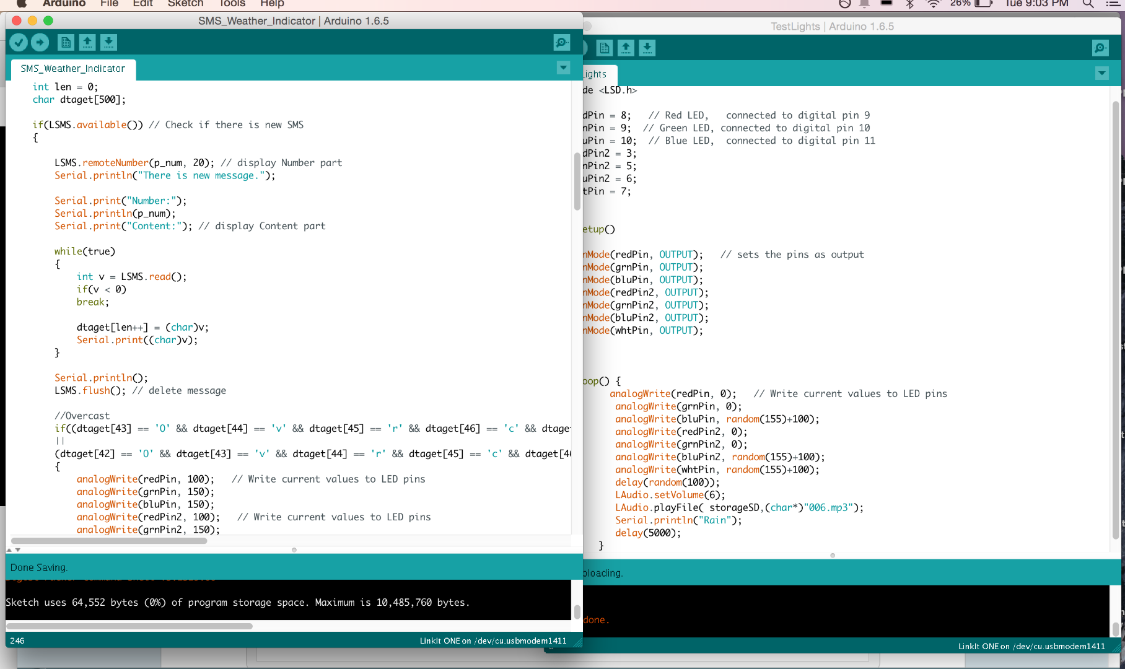Open the Tools menu
Viewport: 1125px width, 669px height.
(232, 3)
